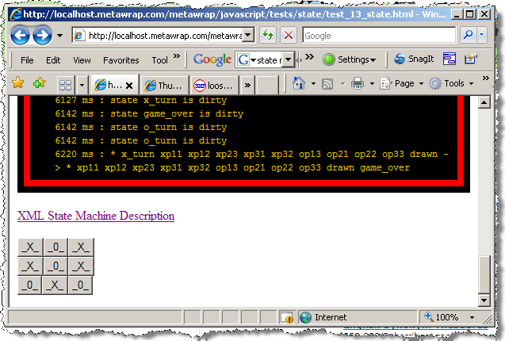
Task: Open the Page menu dropdown
Action: coord(403,83)
